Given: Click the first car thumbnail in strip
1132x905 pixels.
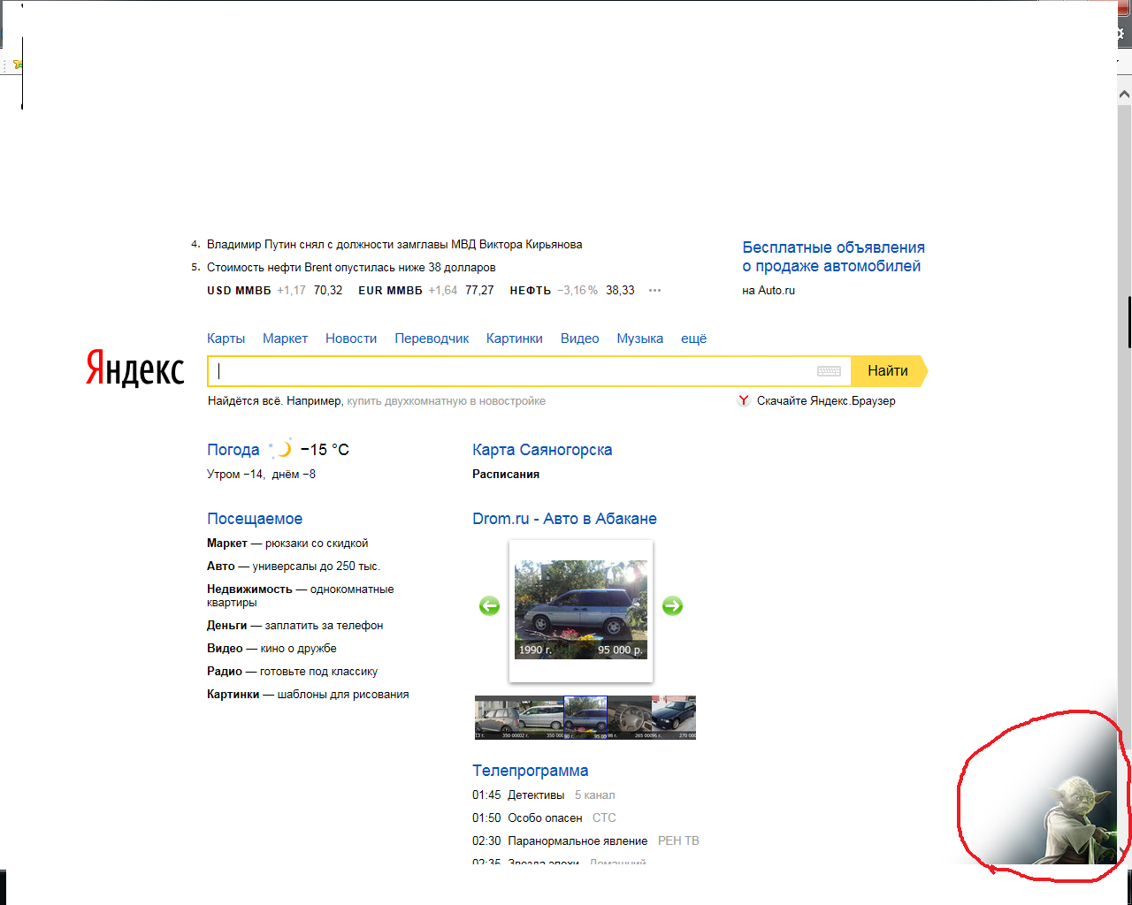Looking at the screenshot, I should pos(497,718).
